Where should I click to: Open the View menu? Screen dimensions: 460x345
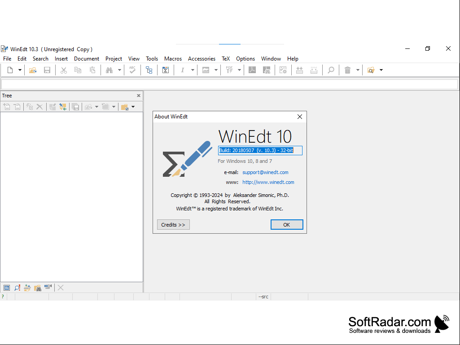click(134, 59)
